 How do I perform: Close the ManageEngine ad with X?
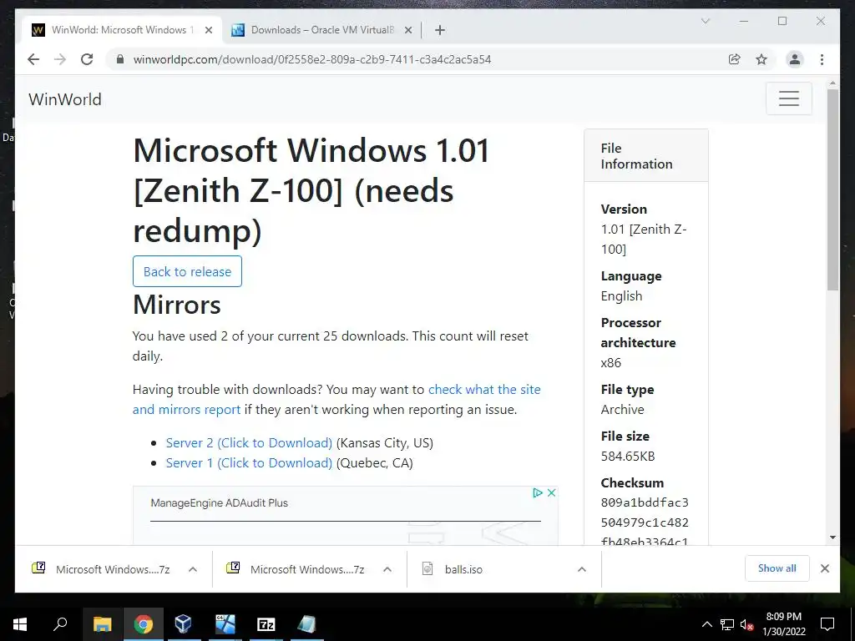[551, 492]
